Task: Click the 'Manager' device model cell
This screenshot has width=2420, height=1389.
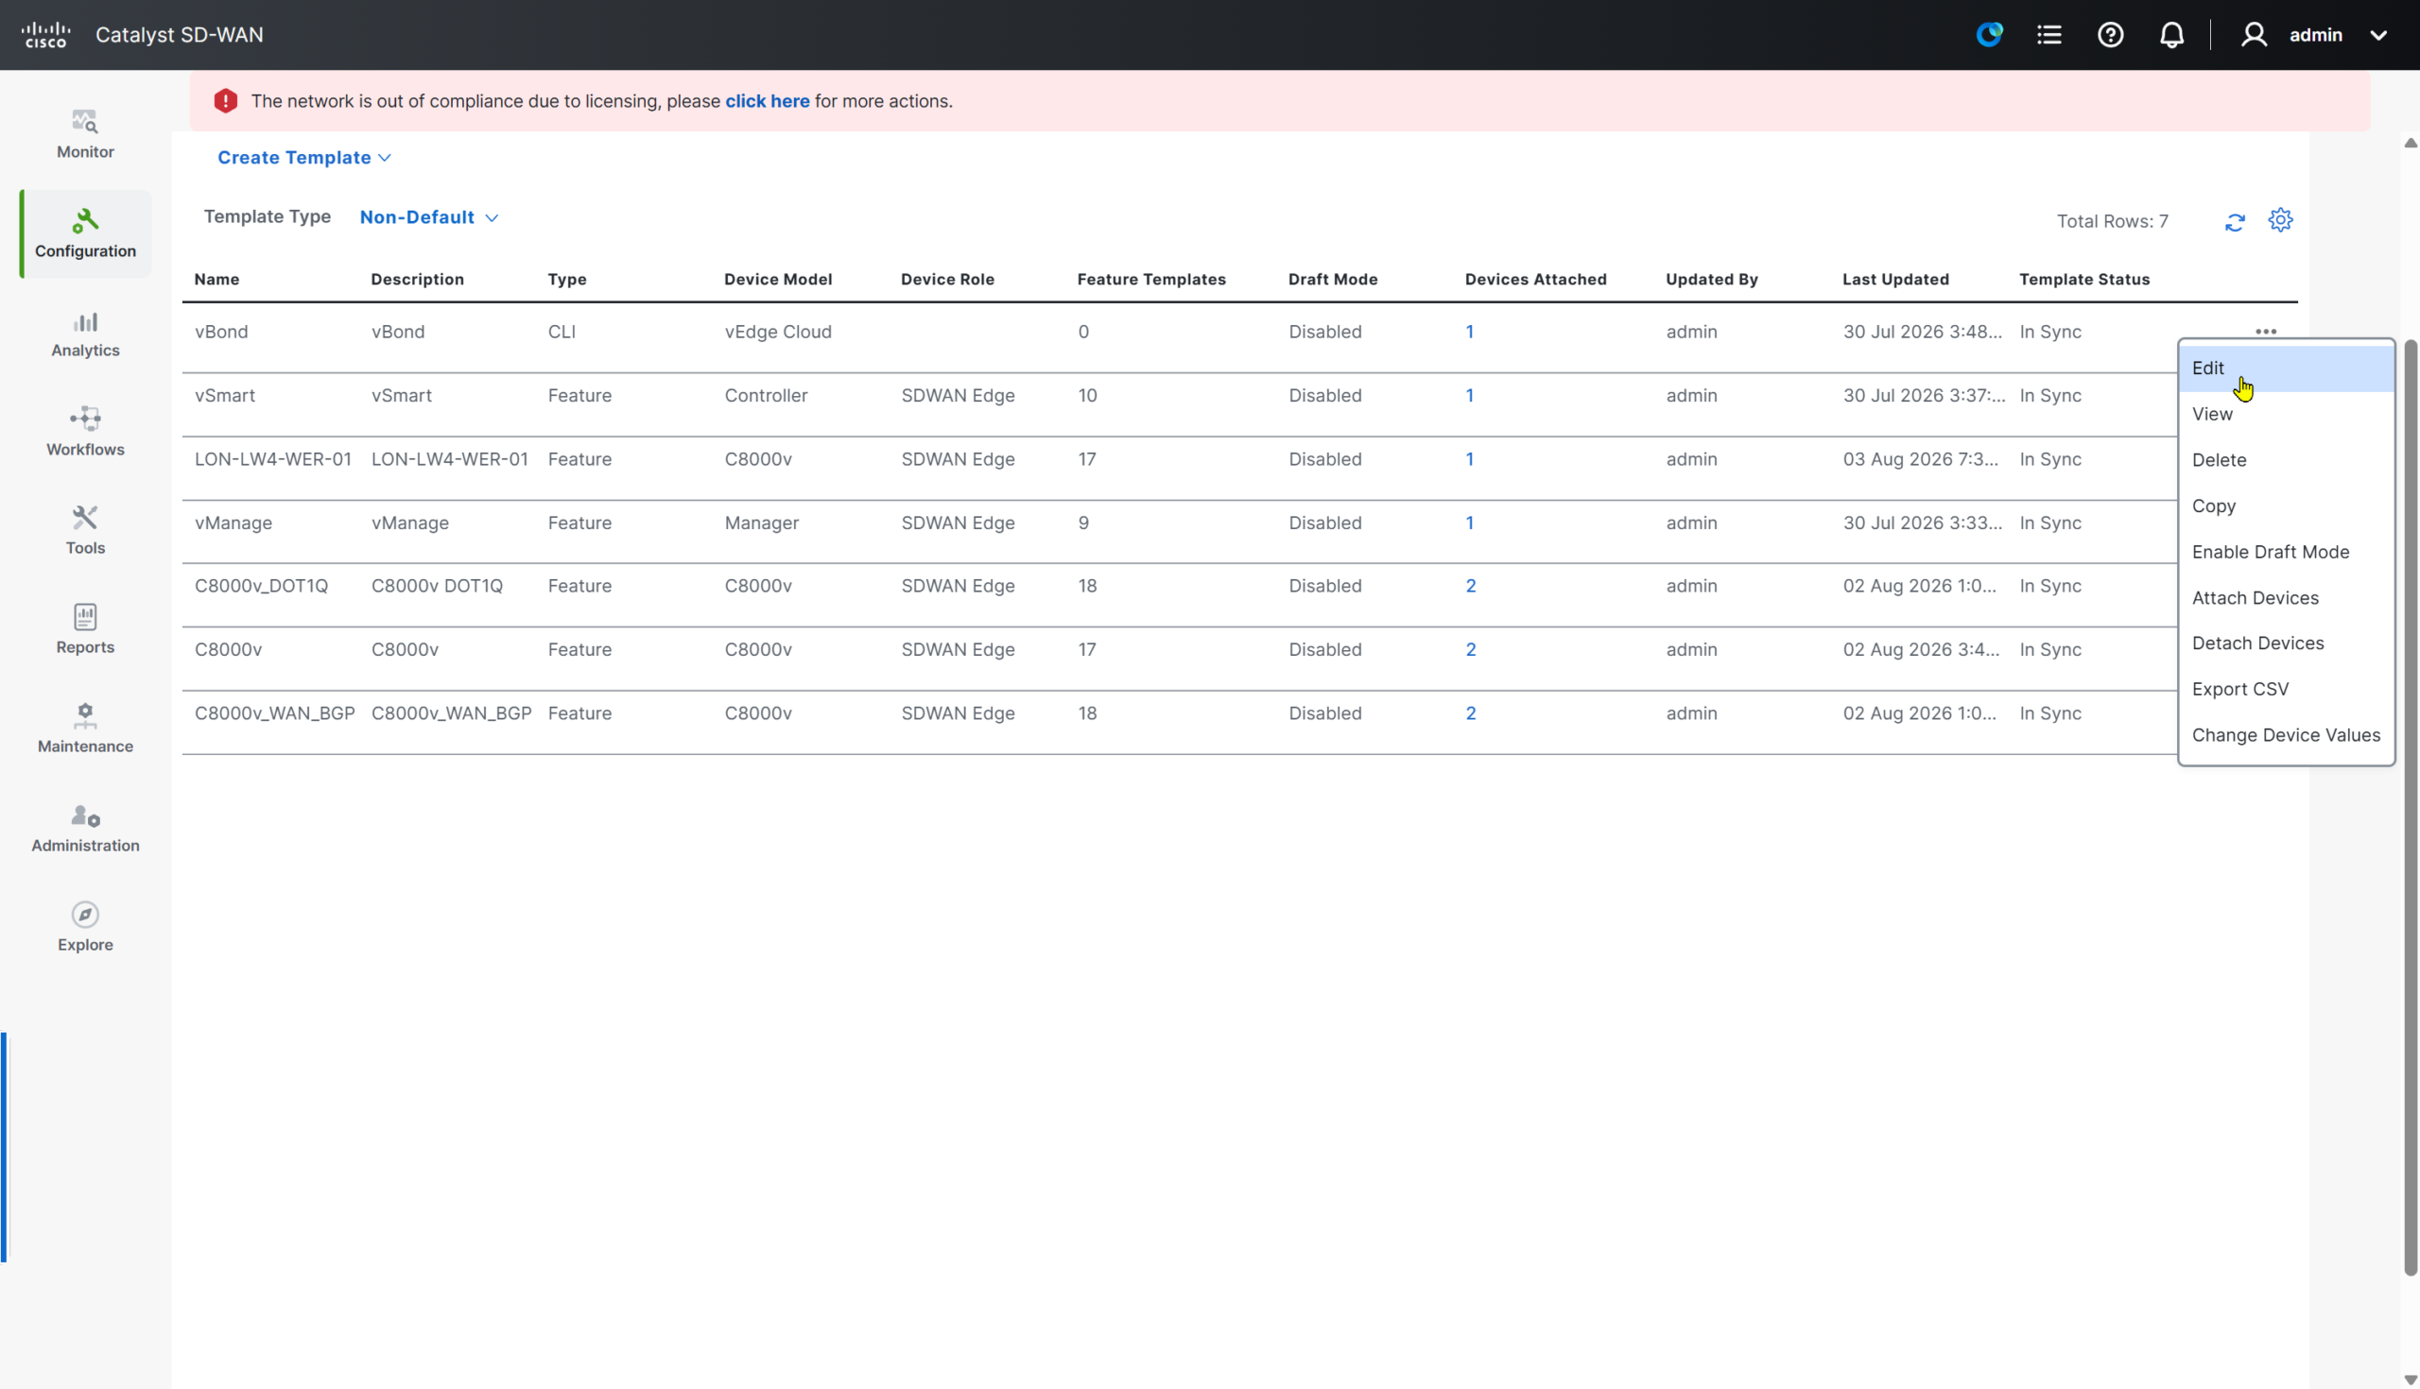Action: tap(762, 523)
